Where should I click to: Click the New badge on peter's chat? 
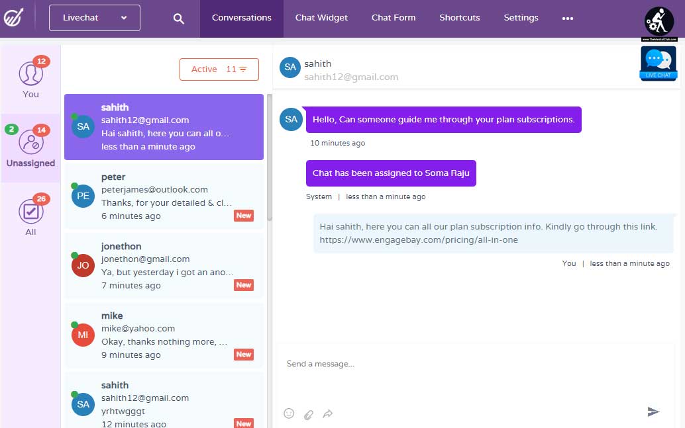[244, 216]
